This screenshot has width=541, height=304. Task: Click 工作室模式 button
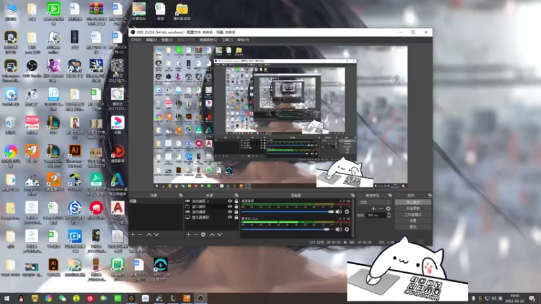413,215
